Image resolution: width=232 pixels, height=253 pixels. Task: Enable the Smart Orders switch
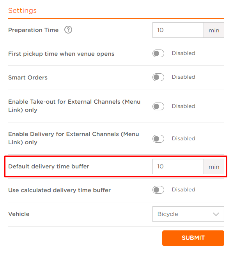[x=158, y=77]
